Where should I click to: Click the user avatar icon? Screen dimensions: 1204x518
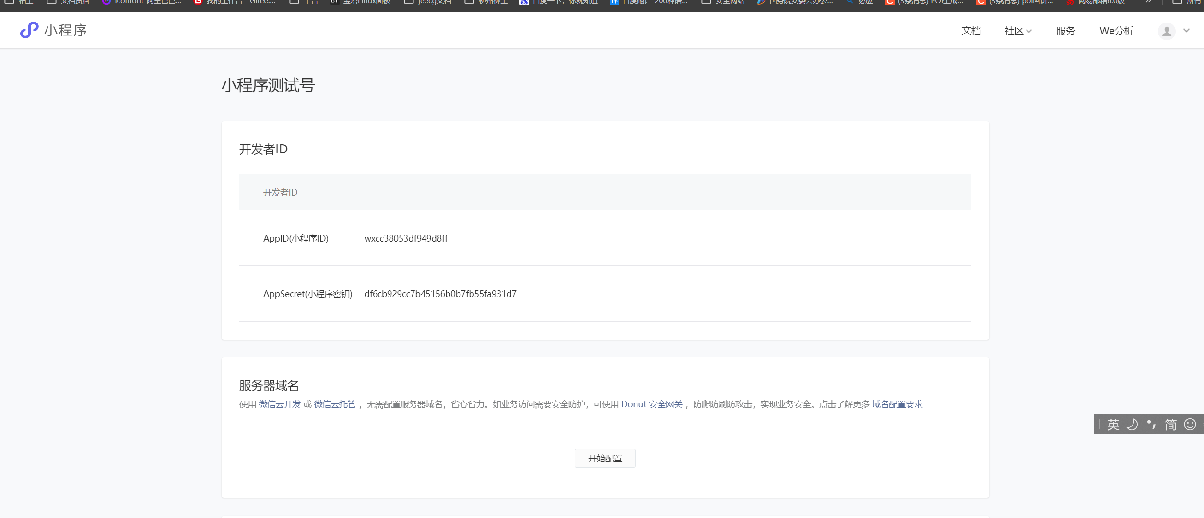[1166, 31]
